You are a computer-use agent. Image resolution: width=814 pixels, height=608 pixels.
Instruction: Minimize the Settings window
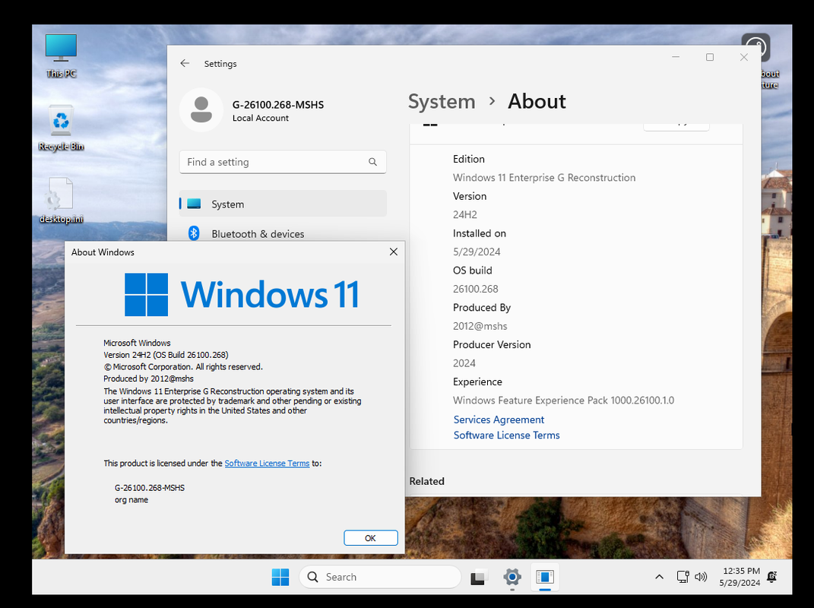coord(676,57)
